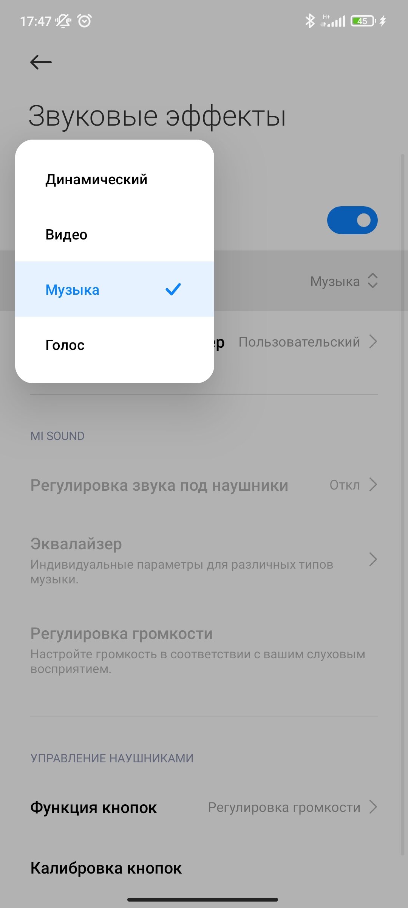Tap the charging bolt icon
Image resolution: width=408 pixels, height=908 pixels.
point(383,21)
